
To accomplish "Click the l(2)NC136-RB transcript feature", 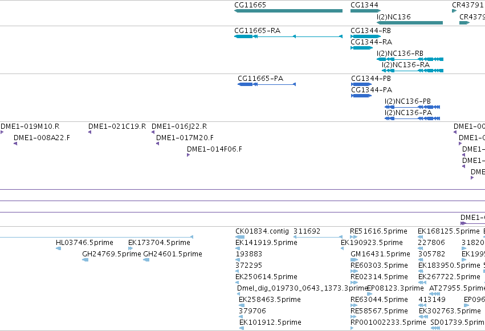I will pyautogui.click(x=410, y=59).
